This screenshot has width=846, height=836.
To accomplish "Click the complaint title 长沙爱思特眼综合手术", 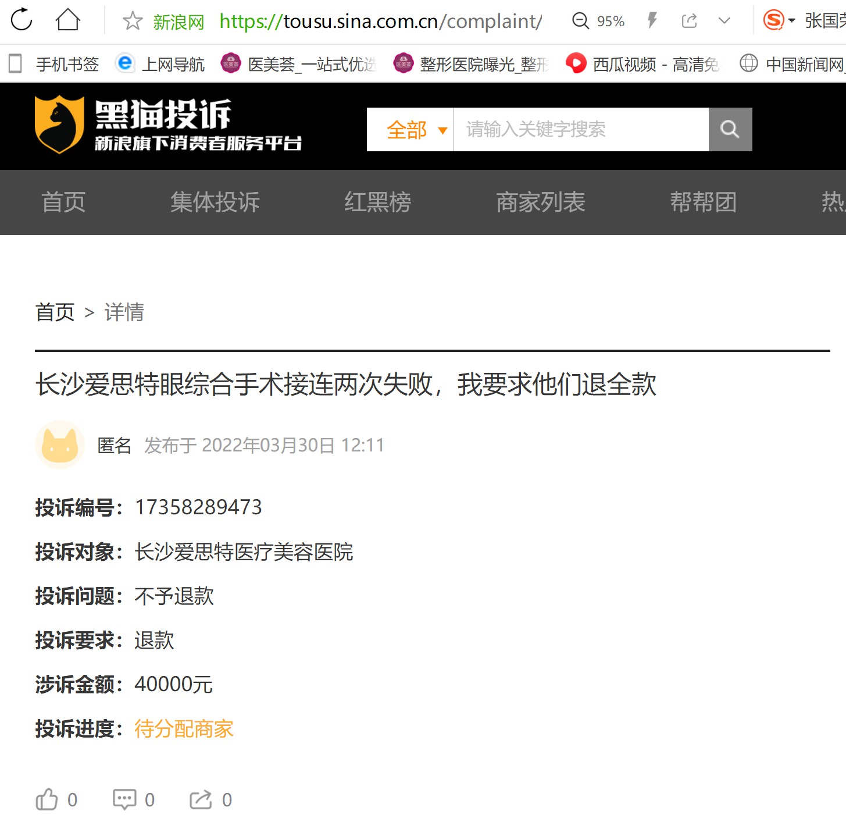I will tap(346, 385).
